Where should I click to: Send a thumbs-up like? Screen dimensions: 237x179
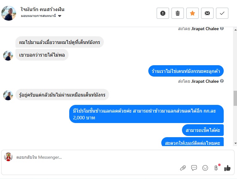(x=227, y=168)
